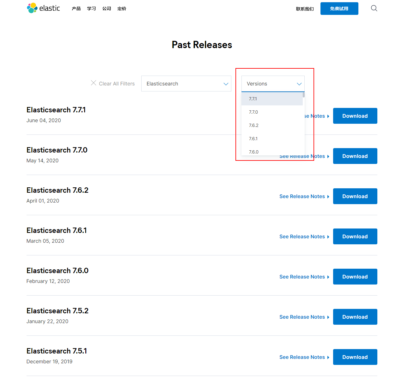The height and width of the screenshot is (388, 396).
Task: Click the Versions dropdown list scrollbar
Action: click(304, 95)
